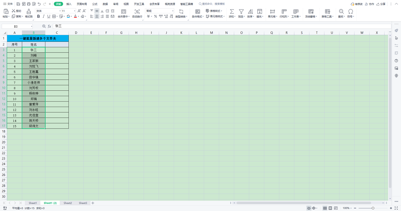This screenshot has height=211, width=401.
Task: Toggle eye-protection mode in status bar
Action: [309, 208]
